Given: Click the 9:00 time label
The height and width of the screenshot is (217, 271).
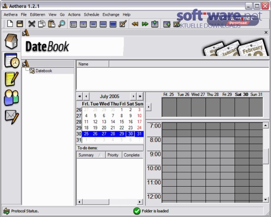Looking at the screenshot, I should coord(155,154).
